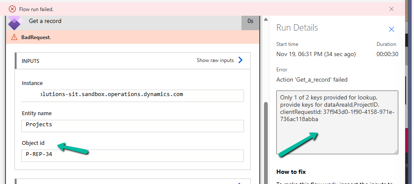Click the red error icon in failure banner
Viewport: 414px width, 184px height.
12,9
